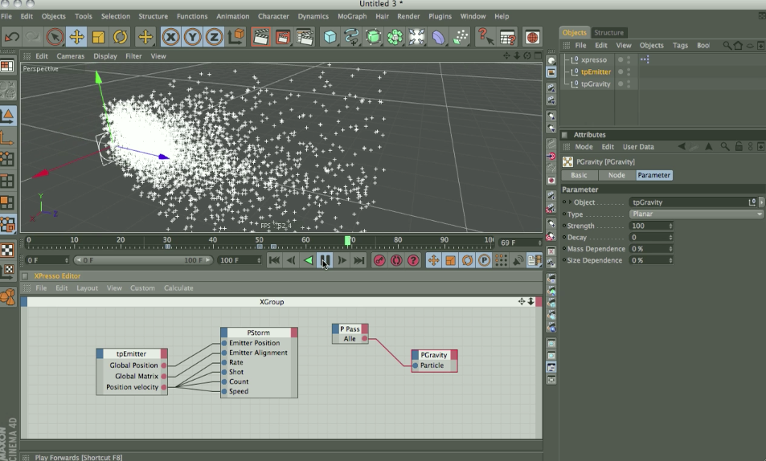Select the Basic attributes tab
Screen dimensions: 766x461
click(x=579, y=175)
